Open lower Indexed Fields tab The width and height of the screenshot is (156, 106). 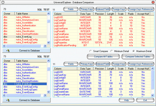(x=103, y=64)
